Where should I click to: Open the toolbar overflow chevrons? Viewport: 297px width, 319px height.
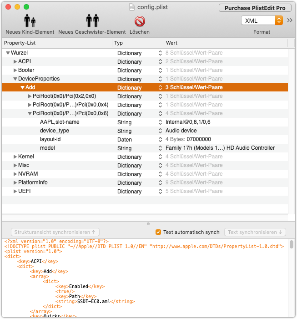click(290, 20)
